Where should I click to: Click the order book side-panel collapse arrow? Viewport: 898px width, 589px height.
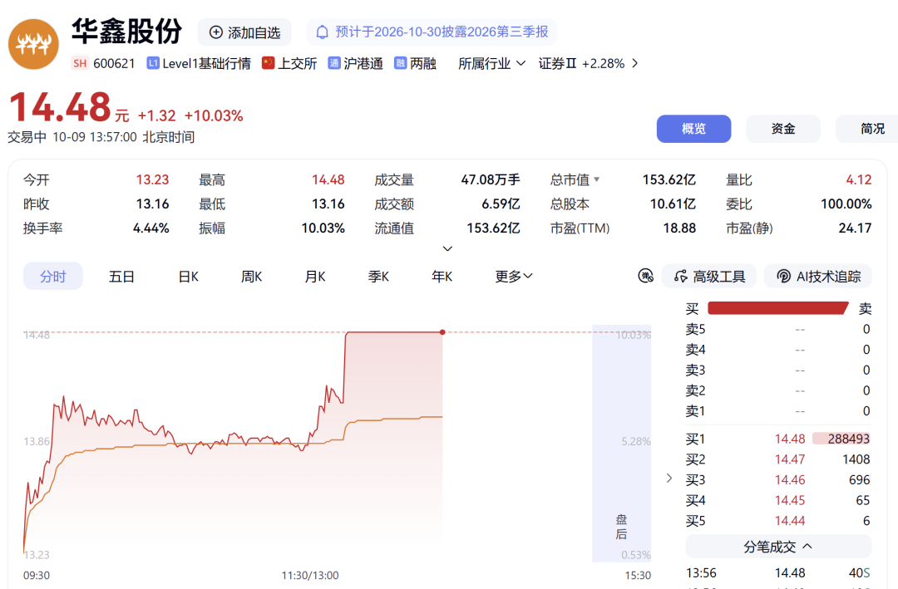(669, 478)
